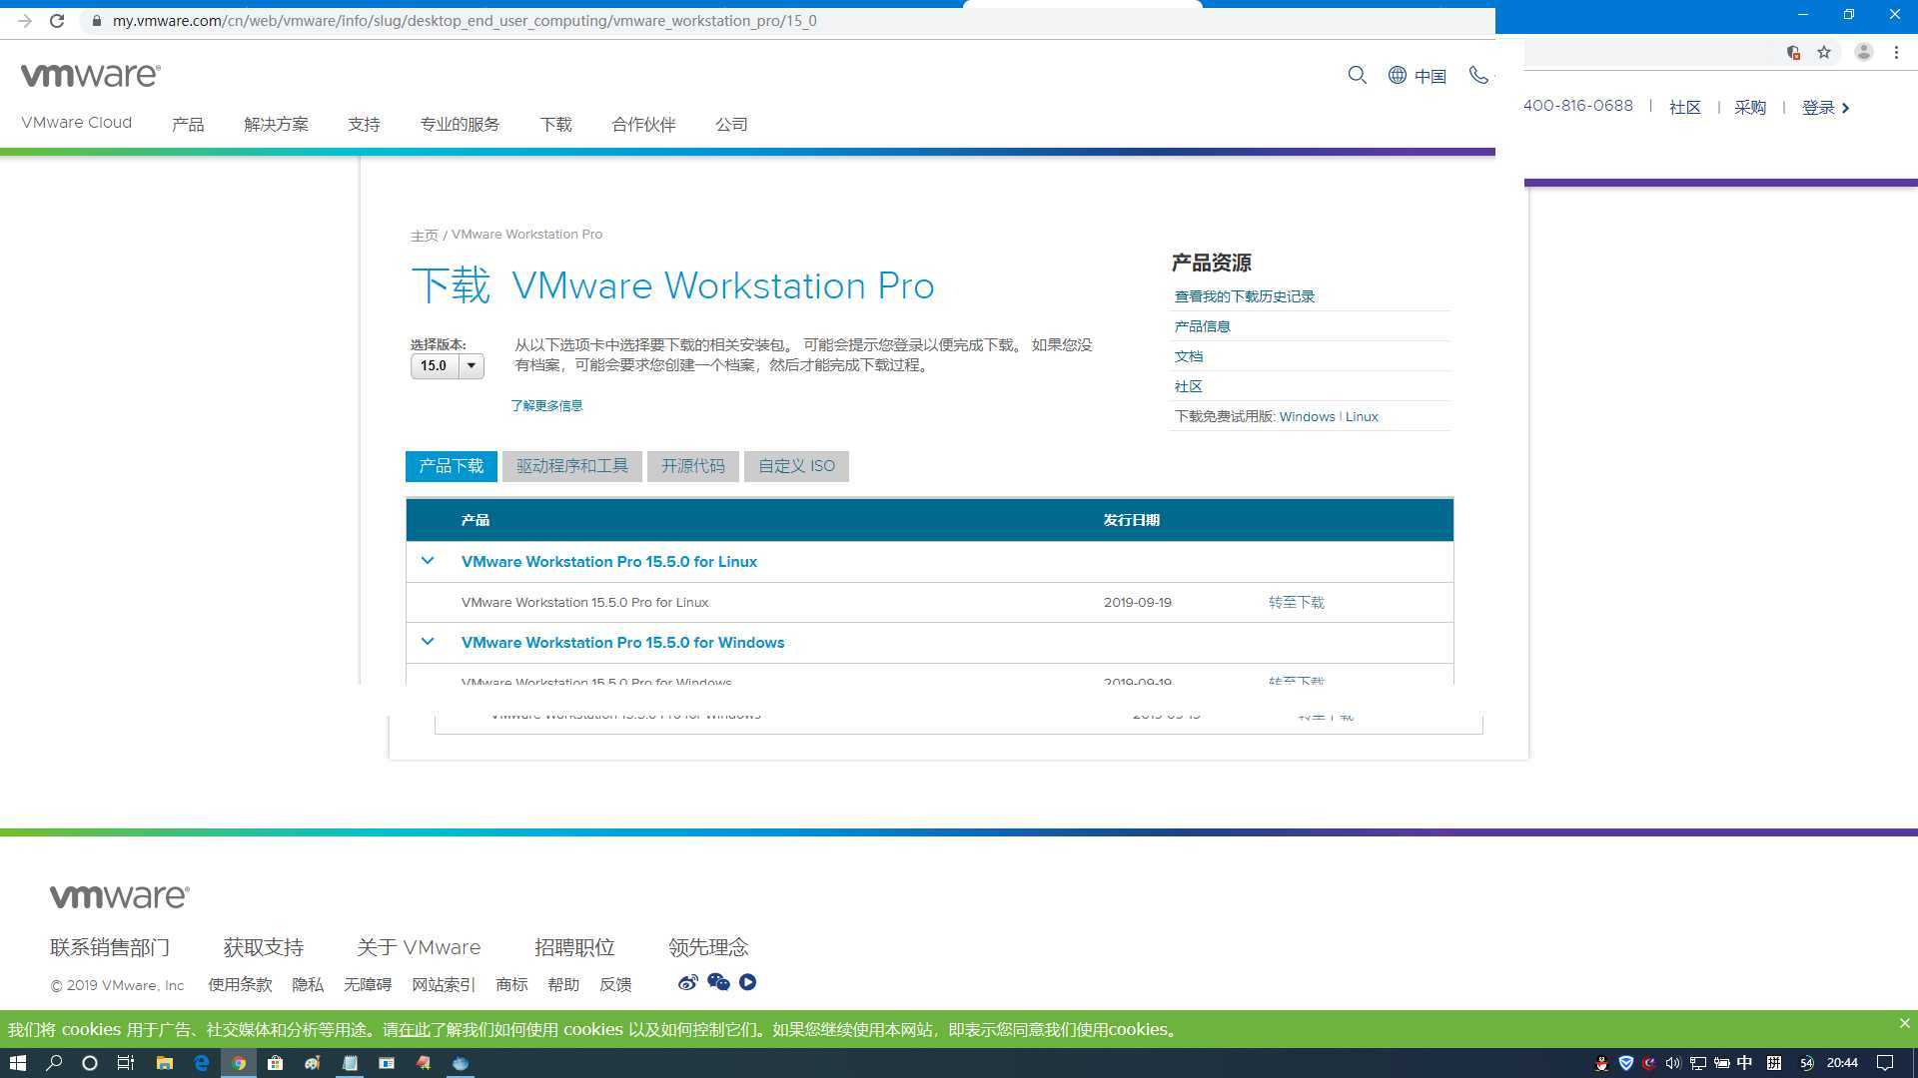
Task: Click the 主页 breadcrumb link
Action: point(424,235)
